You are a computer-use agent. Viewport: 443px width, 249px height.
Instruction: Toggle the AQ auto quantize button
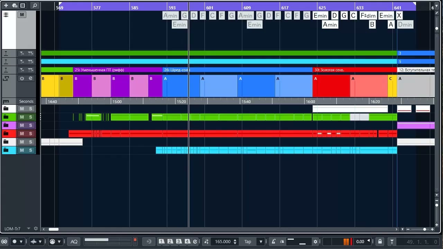click(74, 241)
